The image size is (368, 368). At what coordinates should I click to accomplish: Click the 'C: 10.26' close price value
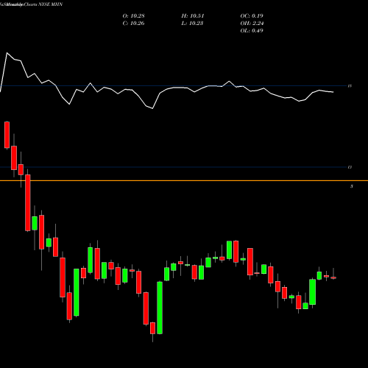(133, 24)
